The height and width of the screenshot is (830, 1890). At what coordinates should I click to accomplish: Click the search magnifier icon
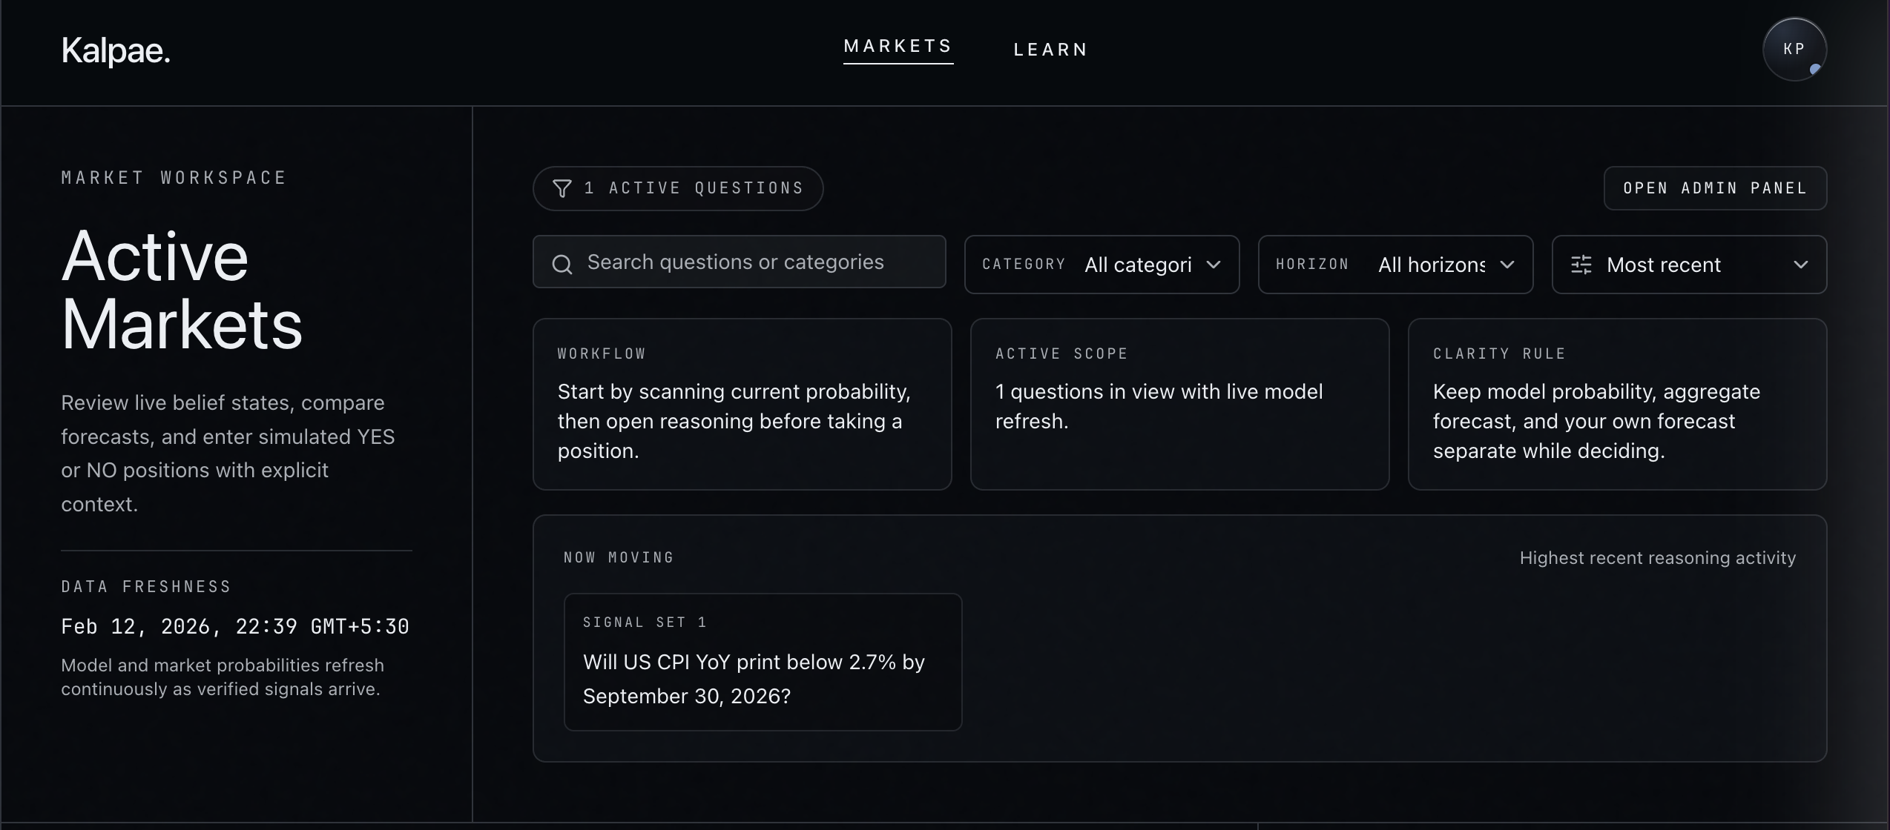click(x=562, y=265)
